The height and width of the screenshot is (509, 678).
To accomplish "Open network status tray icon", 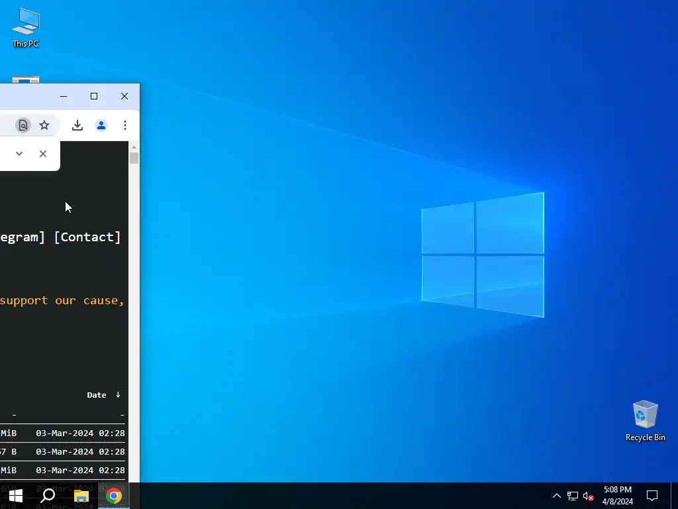I will 573,496.
